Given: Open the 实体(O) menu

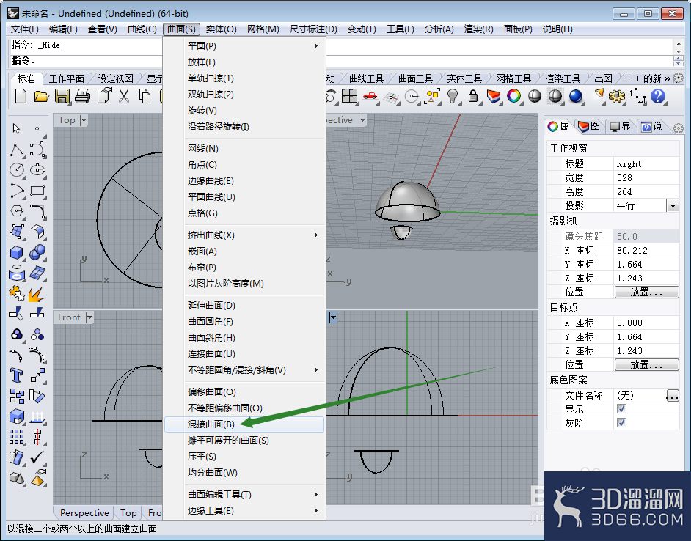Looking at the screenshot, I should click(222, 29).
